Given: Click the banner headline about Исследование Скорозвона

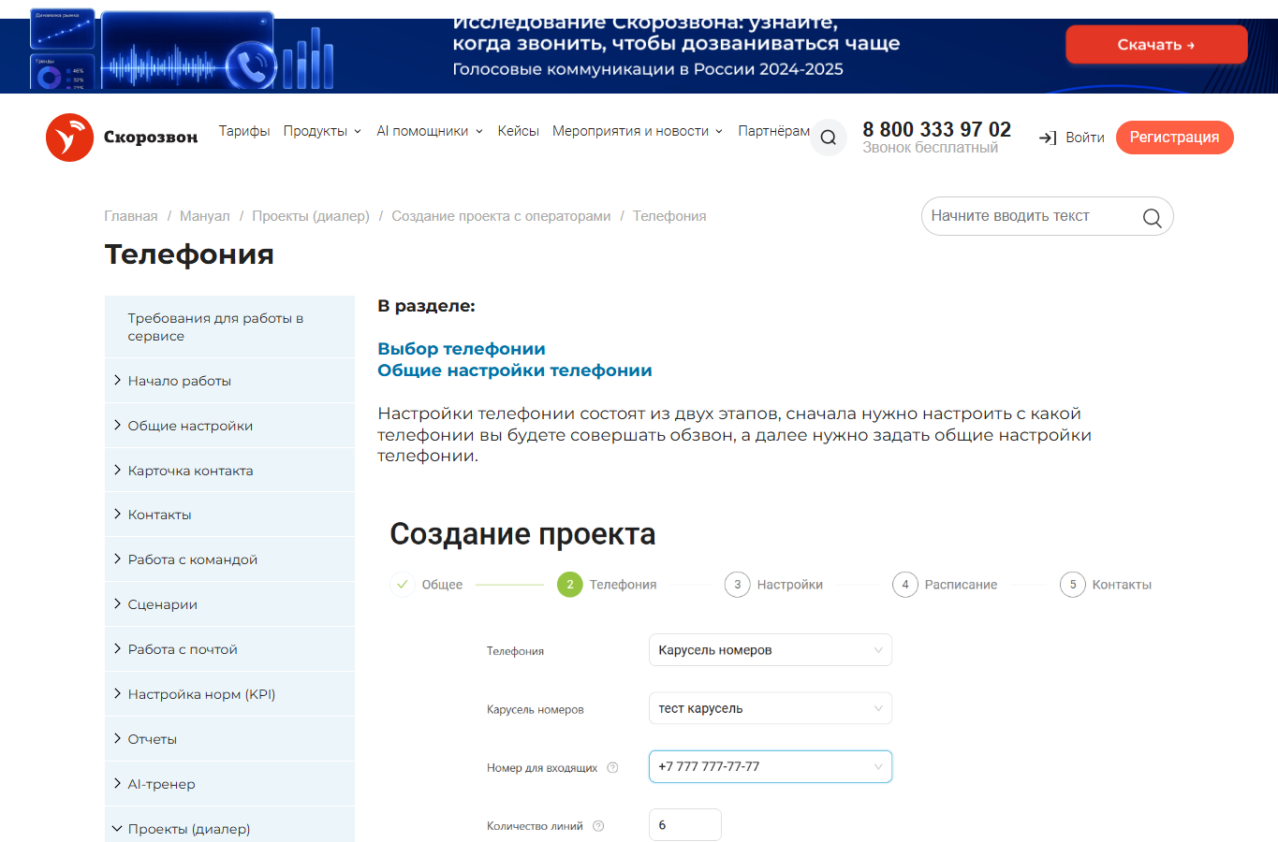Looking at the screenshot, I should tap(676, 33).
